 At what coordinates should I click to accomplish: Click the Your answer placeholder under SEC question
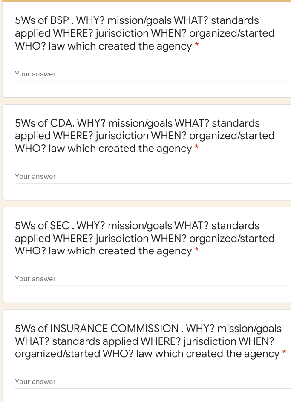coord(35,279)
